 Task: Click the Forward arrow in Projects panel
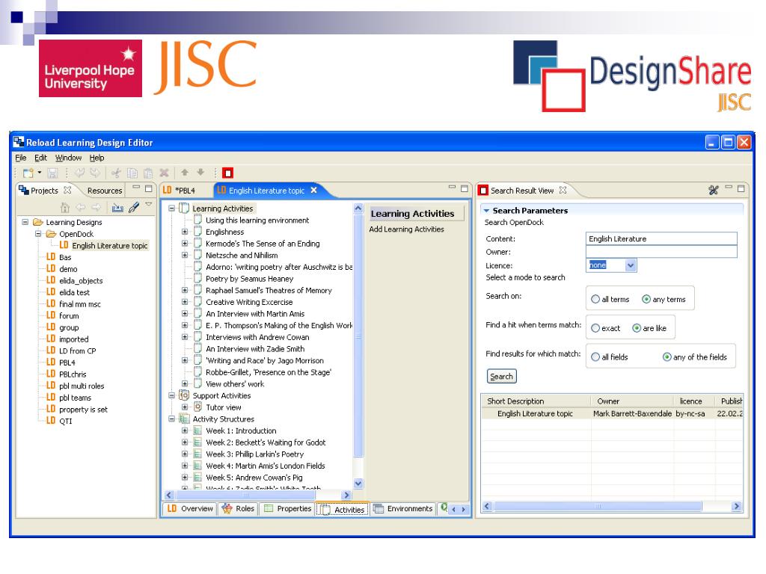(x=96, y=208)
